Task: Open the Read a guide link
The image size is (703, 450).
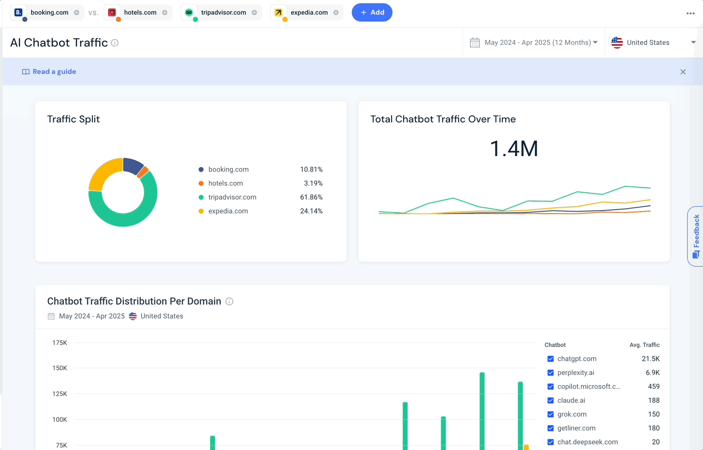Action: 54,71
